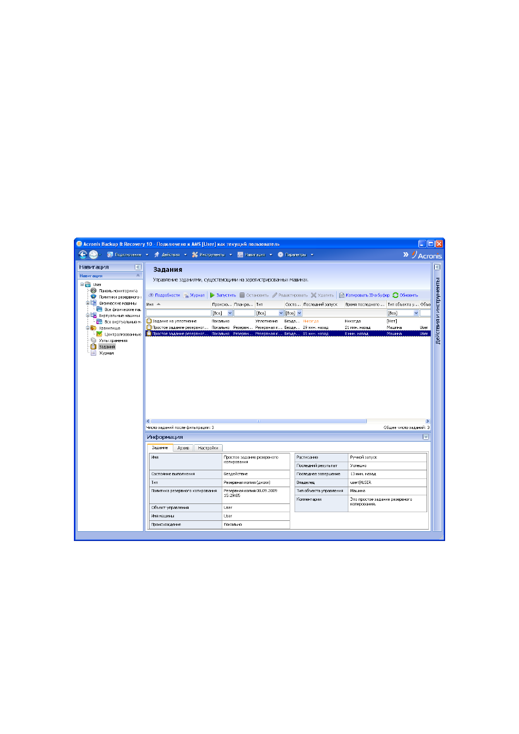
Task: Open Тип объекта управления filter dropdown
Action: tap(416, 313)
